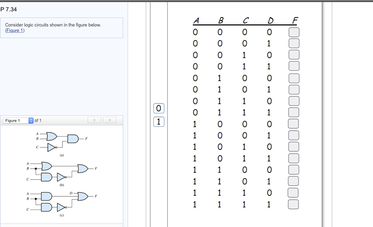373x227 pixels.
Task: Open the Figure 1 selector dropdown
Action: (x=30, y=120)
